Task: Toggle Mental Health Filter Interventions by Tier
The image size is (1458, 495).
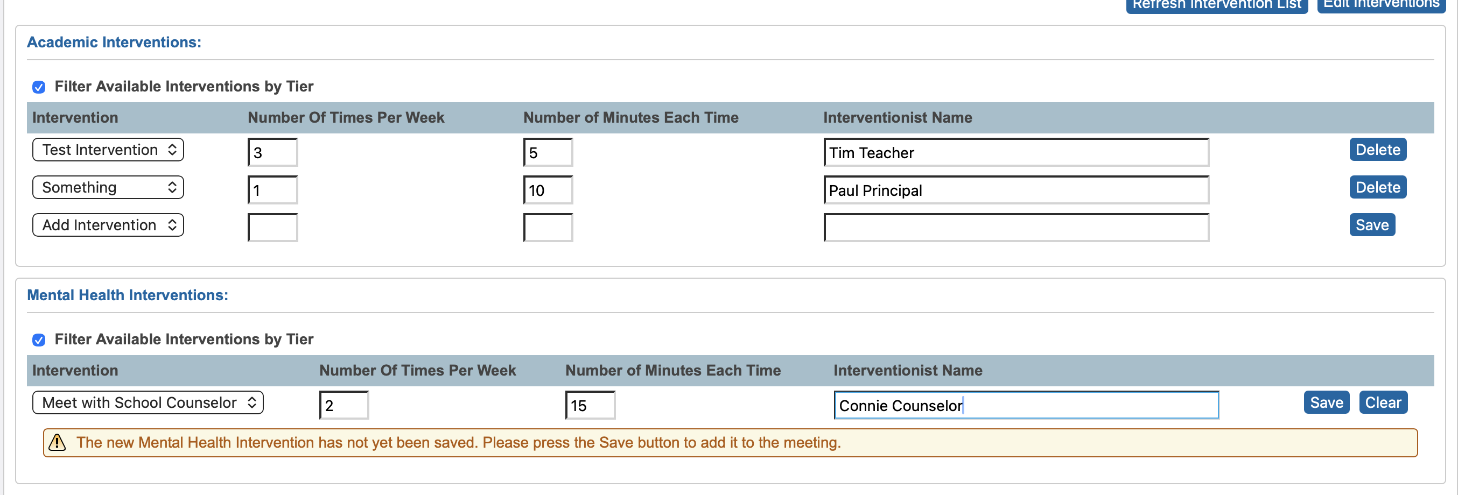Action: coord(39,340)
